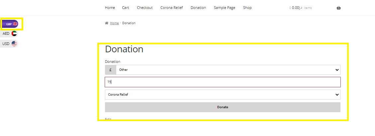Open the 'Other' donation amount dropdown
This screenshot has width=375, height=136.
(228, 70)
